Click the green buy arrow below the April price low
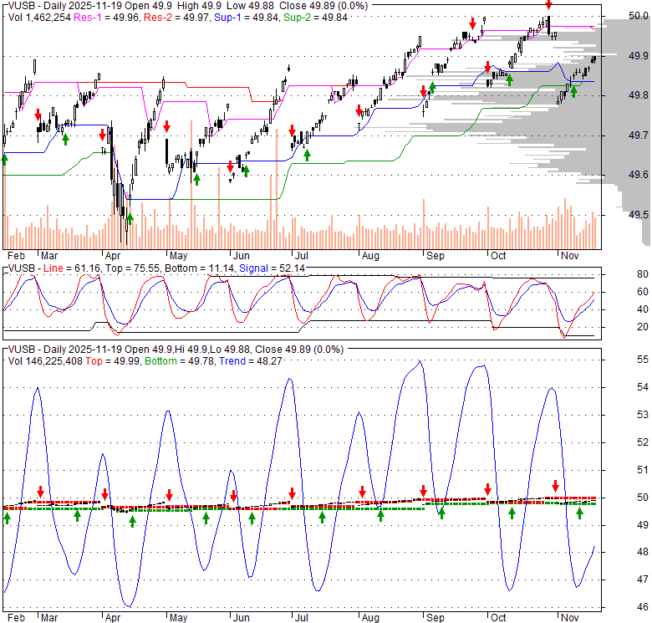The height and width of the screenshot is (623, 652). [x=130, y=221]
